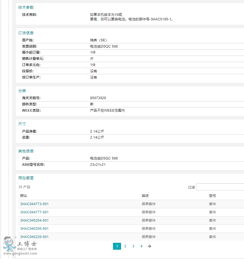Go to page 2 of the product list
This screenshot has width=244, height=259.
125,246
